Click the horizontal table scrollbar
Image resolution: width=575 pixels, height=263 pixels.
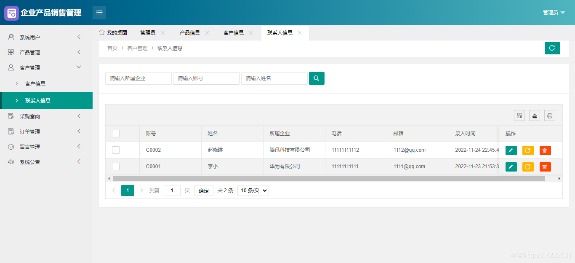[x=328, y=179]
